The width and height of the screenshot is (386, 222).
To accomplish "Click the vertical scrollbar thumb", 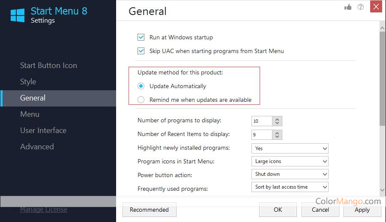I will (x=382, y=77).
